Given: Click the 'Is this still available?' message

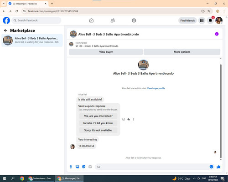Looking at the screenshot, I should pyautogui.click(x=90, y=100).
